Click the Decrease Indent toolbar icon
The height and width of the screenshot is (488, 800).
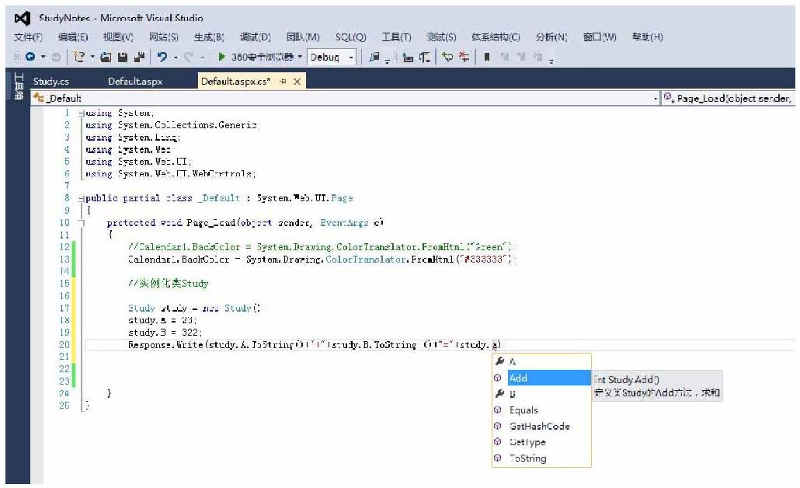coord(408,58)
